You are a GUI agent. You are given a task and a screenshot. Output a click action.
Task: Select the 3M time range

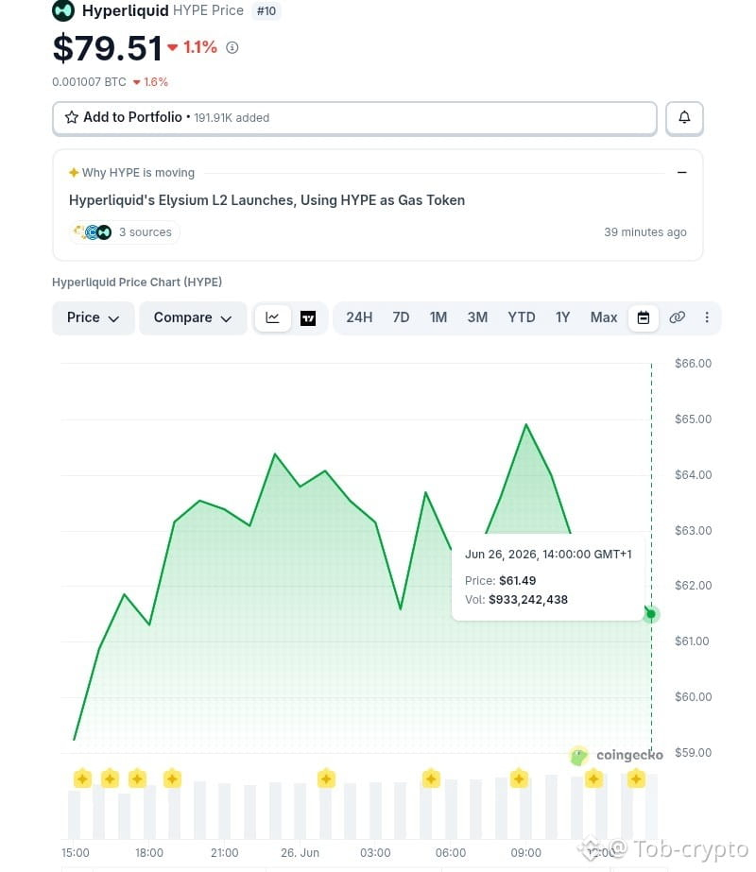477,317
